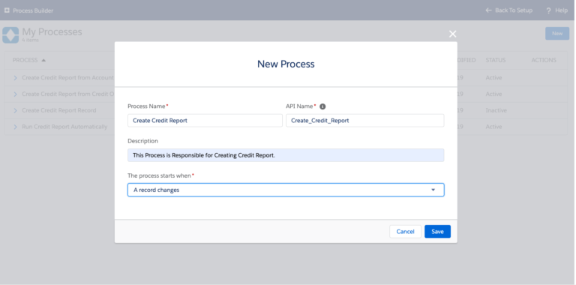Click 'Create Credit Report Record' process name
The height and width of the screenshot is (285, 576).
58,110
